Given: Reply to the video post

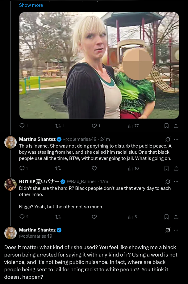Looking at the screenshot, I should point(22,126).
